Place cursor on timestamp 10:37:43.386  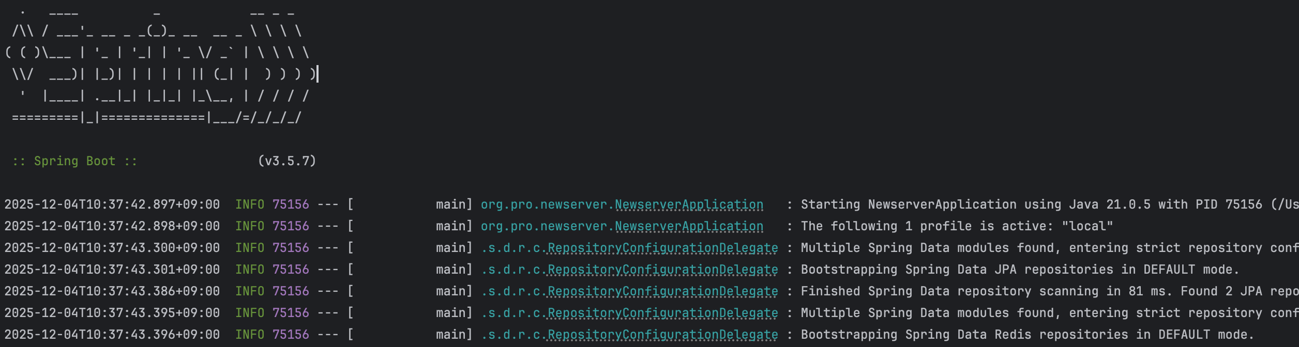[112, 292]
